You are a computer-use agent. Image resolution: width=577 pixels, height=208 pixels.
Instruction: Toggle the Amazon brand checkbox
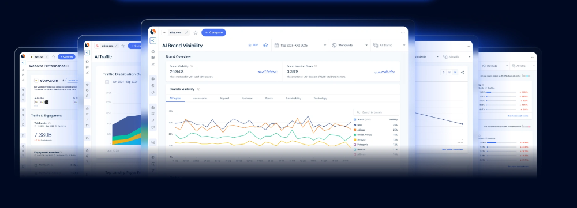(355, 139)
